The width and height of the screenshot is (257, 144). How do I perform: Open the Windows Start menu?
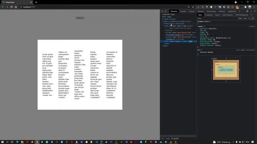[x=2, y=142]
